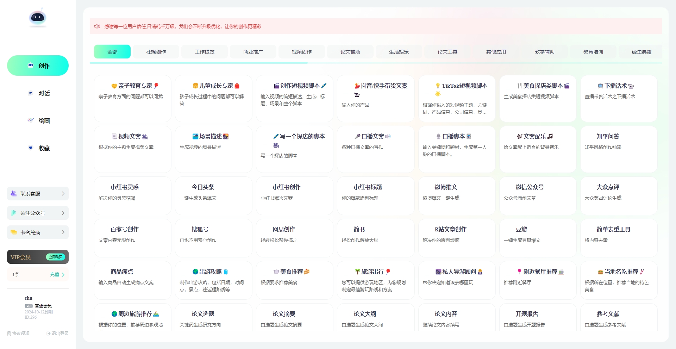
Task: Click the robot logo at the top left
Action: click(38, 17)
